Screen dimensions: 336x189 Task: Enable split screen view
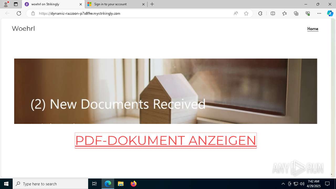click(273, 13)
